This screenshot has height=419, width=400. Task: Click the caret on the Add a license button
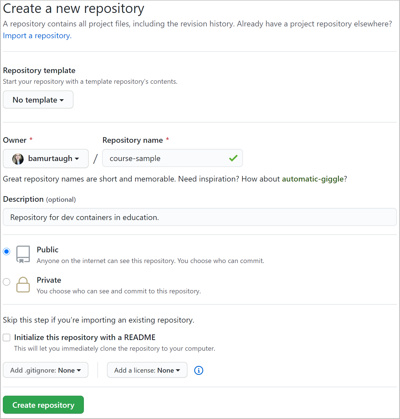pos(178,370)
